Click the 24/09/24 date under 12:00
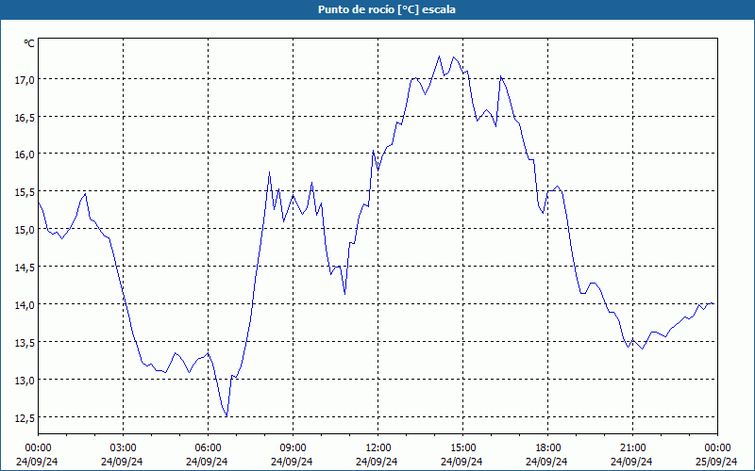 (377, 462)
